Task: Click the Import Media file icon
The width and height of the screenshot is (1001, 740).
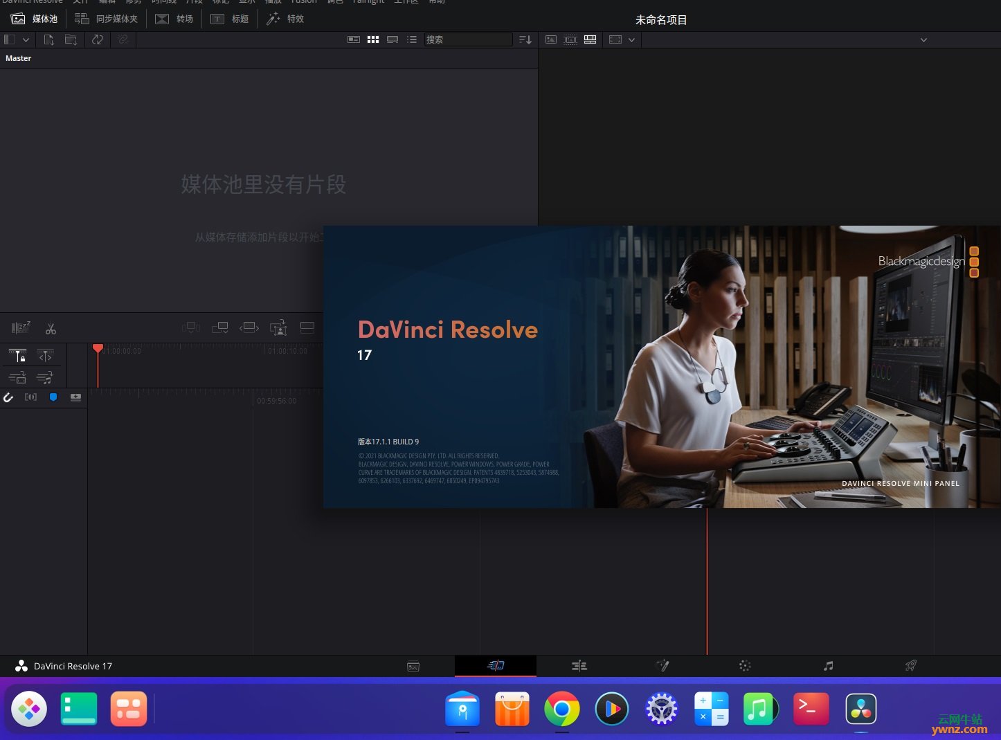Action: coord(48,39)
